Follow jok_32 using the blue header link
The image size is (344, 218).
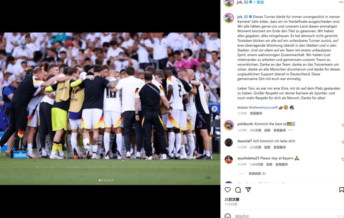[x=260, y=2]
